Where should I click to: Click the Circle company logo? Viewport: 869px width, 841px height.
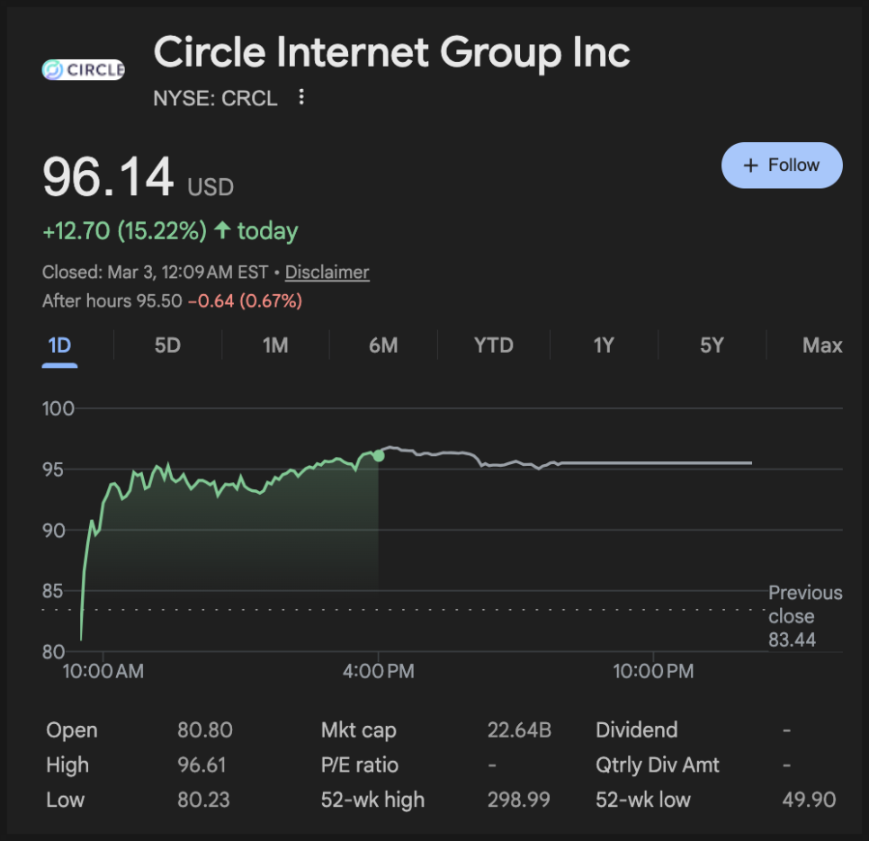(x=83, y=70)
